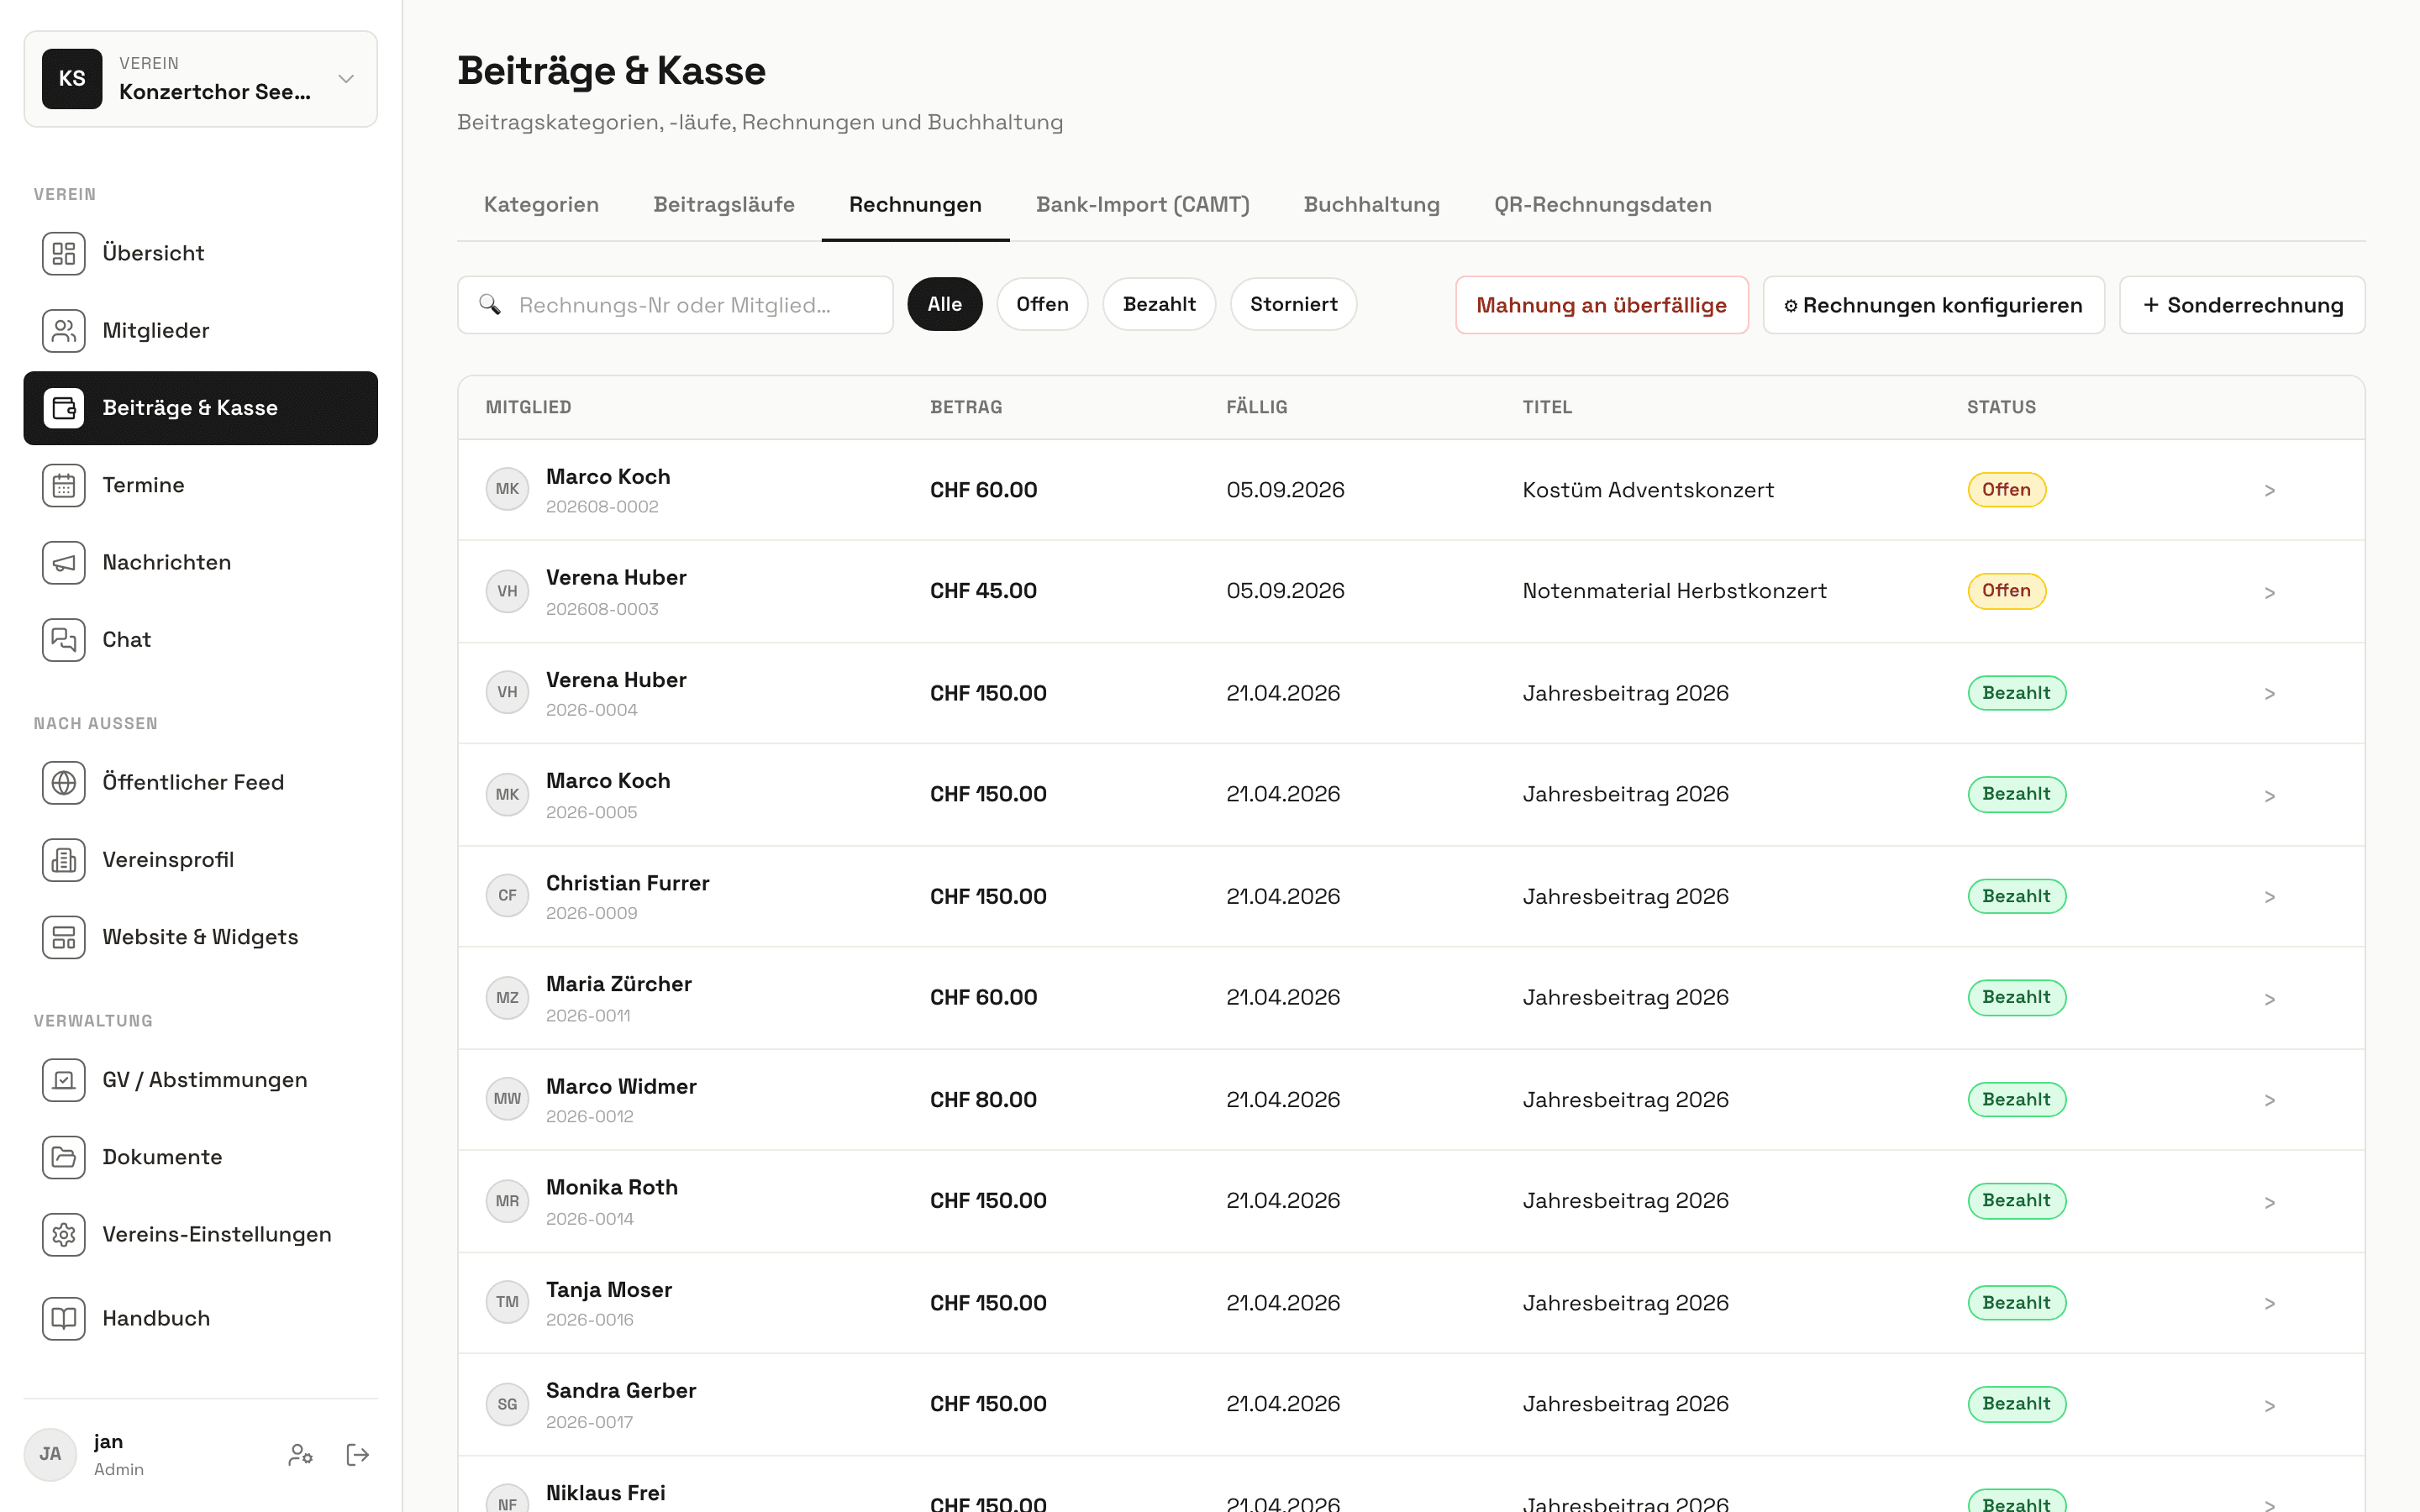Image resolution: width=2420 pixels, height=1512 pixels.
Task: Open the Vereinsprofil building icon
Action: coord(64,860)
